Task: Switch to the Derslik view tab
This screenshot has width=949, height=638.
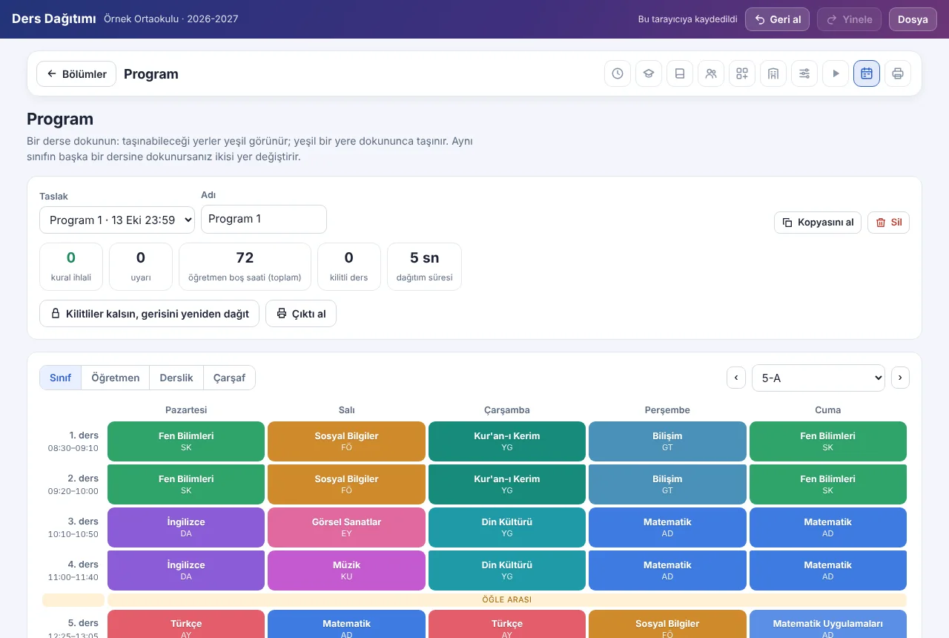Action: tap(176, 378)
